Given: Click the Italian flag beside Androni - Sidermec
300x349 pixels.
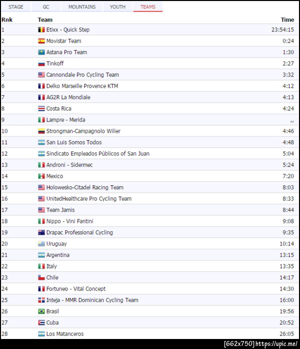Looking at the screenshot, I should (41, 165).
